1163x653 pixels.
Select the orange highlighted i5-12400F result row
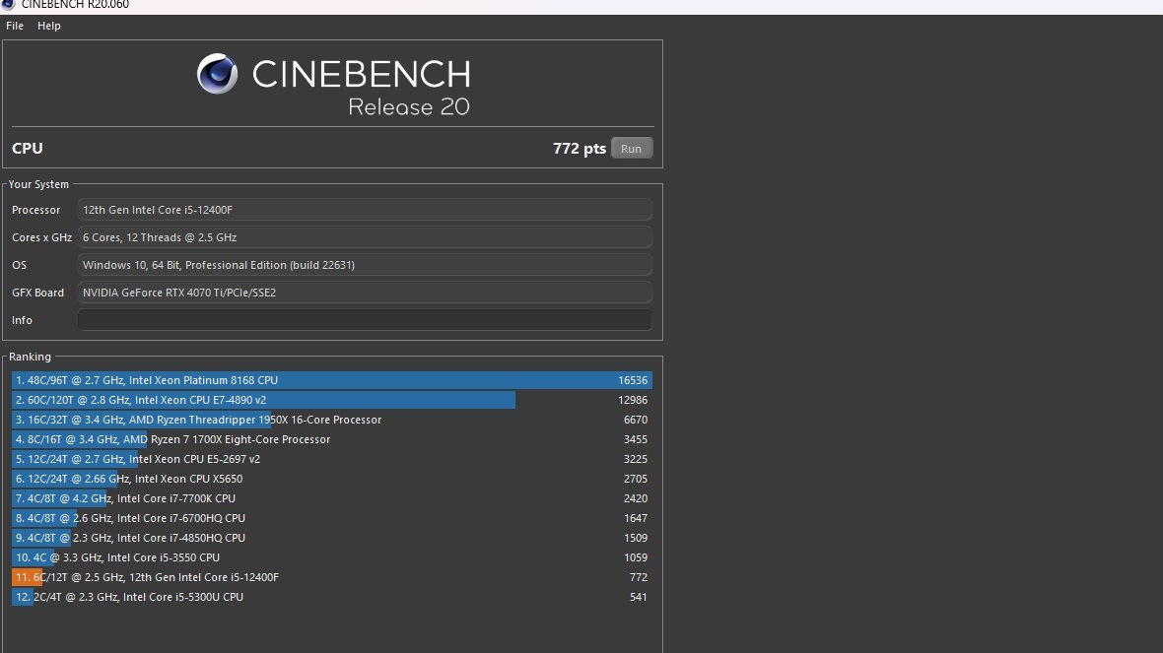click(x=331, y=577)
